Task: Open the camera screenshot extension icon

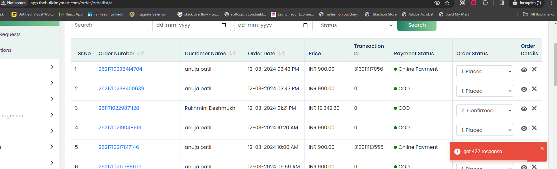Action: pos(463,3)
